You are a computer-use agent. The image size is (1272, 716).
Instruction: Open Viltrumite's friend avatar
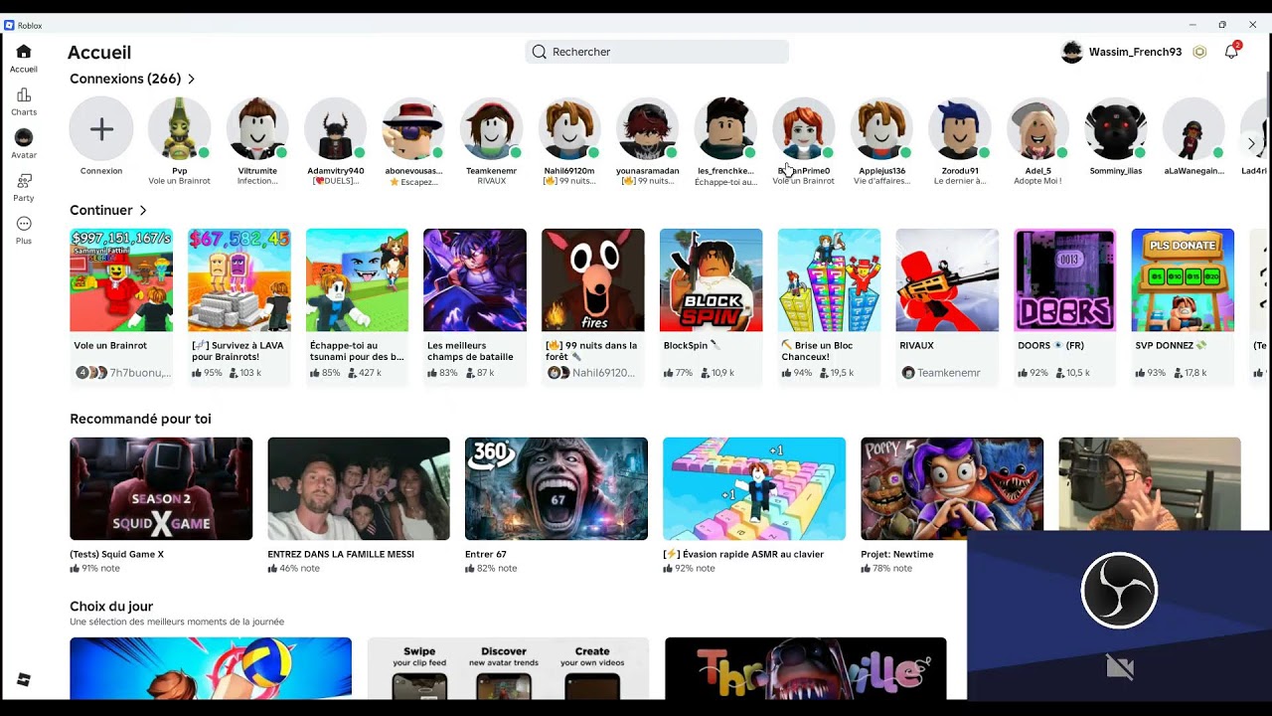pyautogui.click(x=257, y=129)
